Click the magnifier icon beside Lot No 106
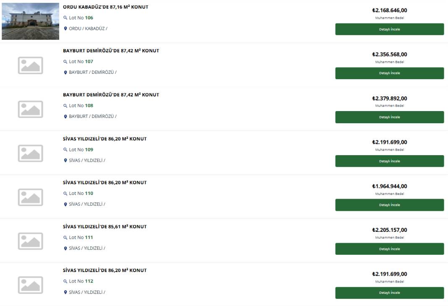The width and height of the screenshot is (448, 306). coord(65,18)
